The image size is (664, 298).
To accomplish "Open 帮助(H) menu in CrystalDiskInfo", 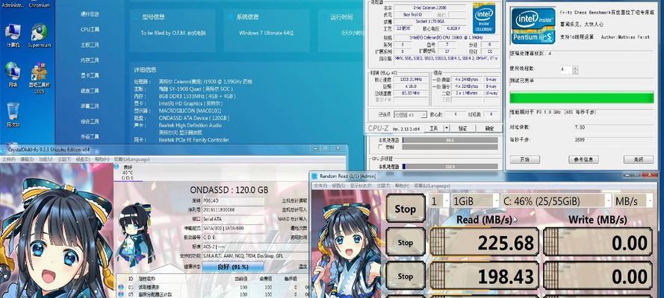I will (102, 159).
